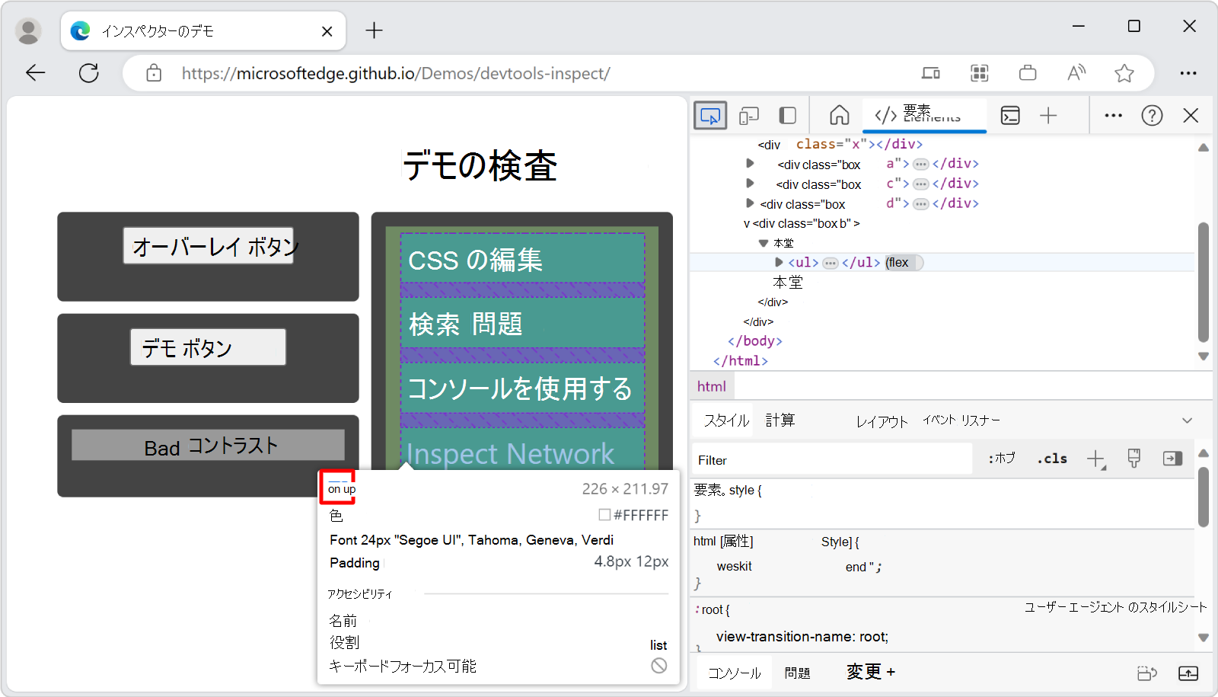Switch to the 計算 tab
This screenshot has width=1218, height=697.
[x=780, y=420]
